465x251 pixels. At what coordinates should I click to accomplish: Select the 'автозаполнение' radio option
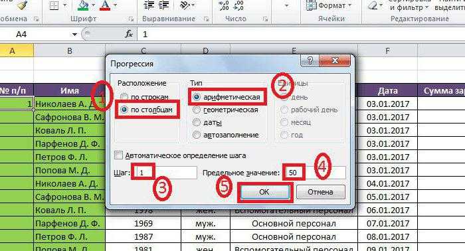tap(197, 135)
